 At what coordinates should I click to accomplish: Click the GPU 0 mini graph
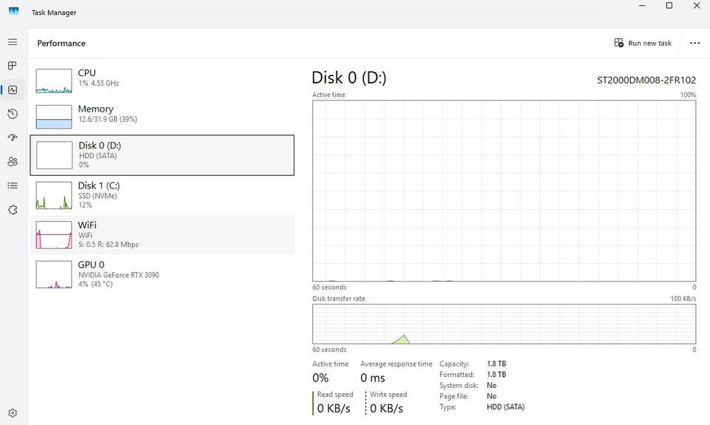54,274
